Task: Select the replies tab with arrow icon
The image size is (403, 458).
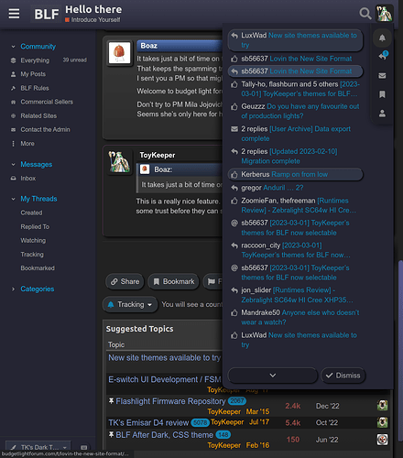Action: (x=382, y=56)
